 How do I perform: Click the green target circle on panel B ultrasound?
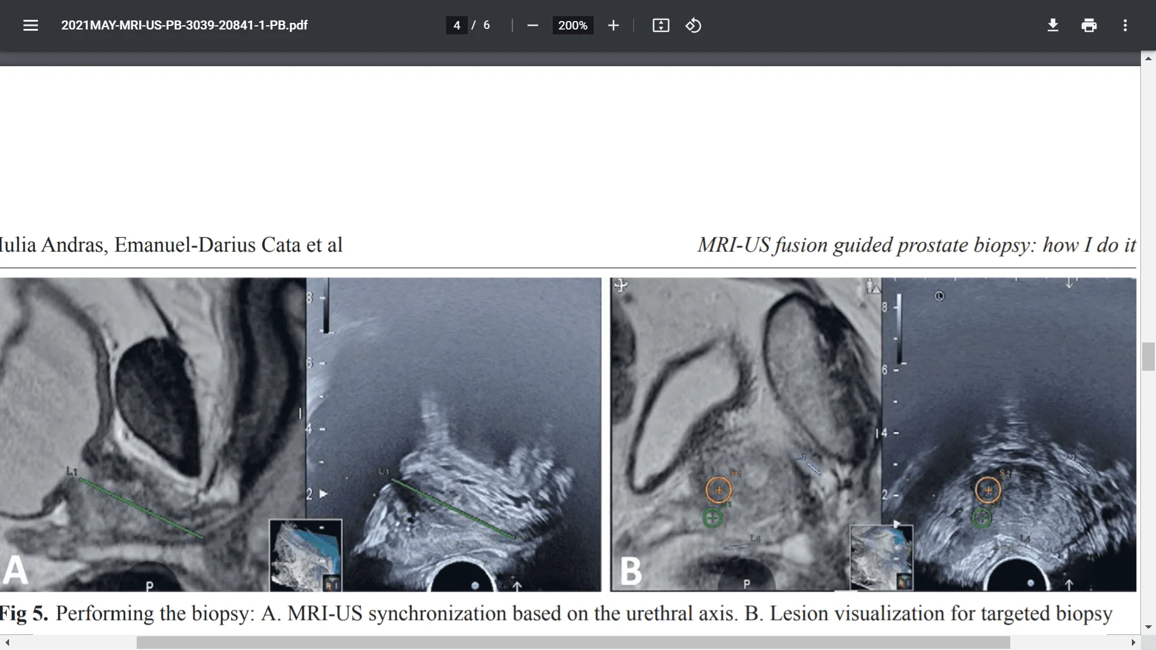point(981,517)
